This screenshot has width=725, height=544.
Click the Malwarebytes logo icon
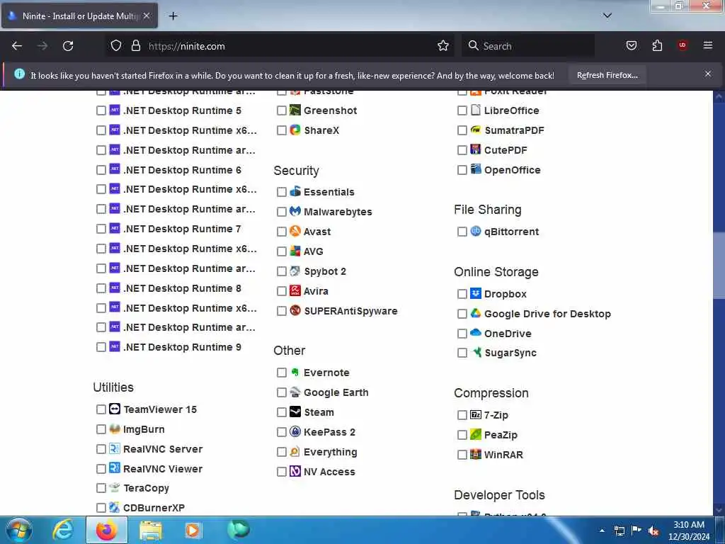295,211
